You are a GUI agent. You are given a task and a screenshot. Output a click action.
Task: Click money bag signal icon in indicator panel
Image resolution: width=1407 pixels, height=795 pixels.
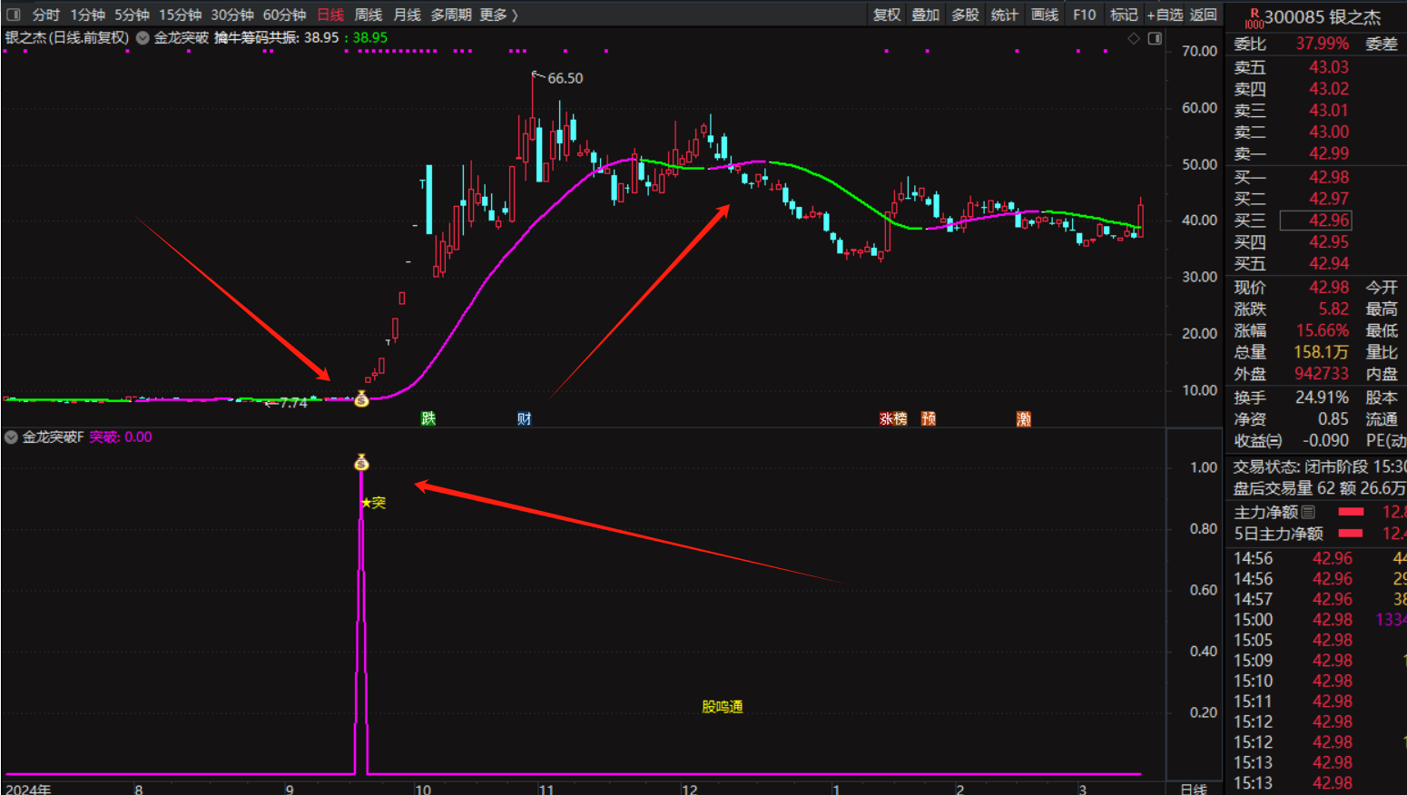click(361, 463)
